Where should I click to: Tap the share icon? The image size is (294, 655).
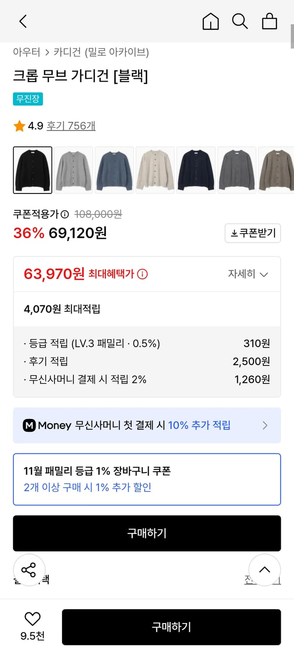pos(29,570)
